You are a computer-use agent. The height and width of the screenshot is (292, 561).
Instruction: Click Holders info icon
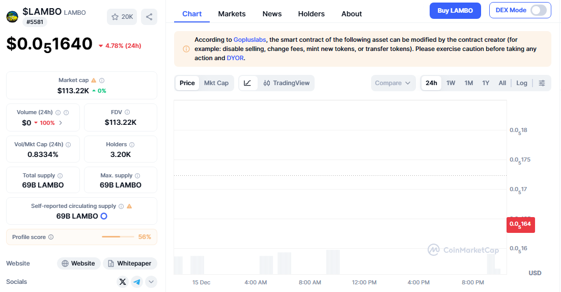click(x=132, y=145)
